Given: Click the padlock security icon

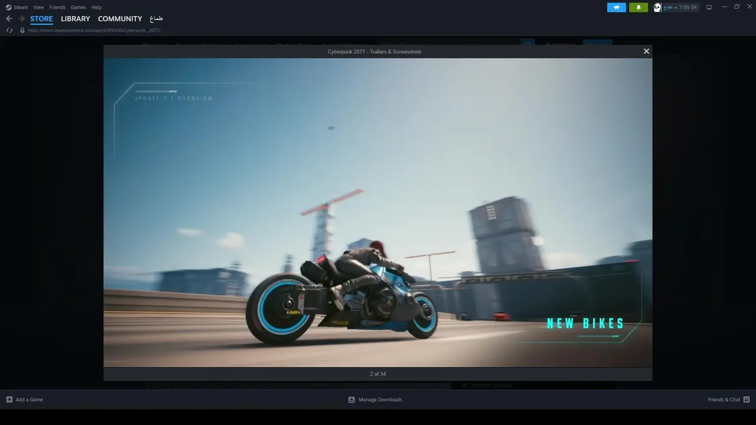Looking at the screenshot, I should pos(22,30).
